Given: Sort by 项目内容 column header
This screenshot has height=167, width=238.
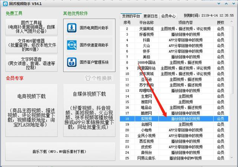Looking at the screenshot, I should tap(186, 23).
